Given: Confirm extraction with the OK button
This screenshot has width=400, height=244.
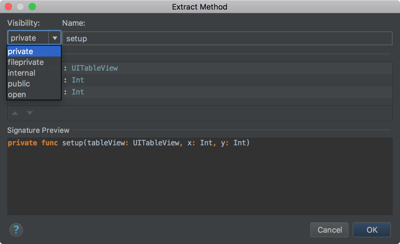Looking at the screenshot, I should [x=372, y=230].
